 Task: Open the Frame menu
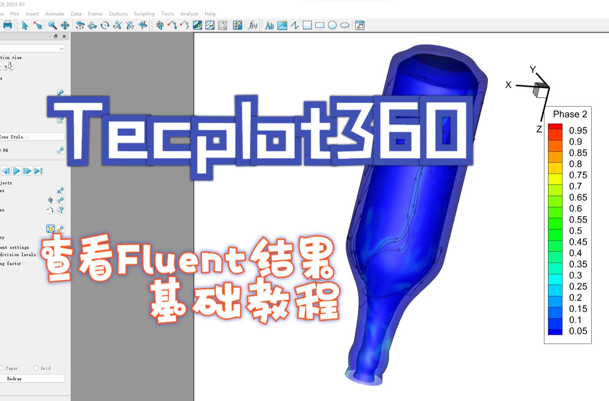tap(95, 14)
